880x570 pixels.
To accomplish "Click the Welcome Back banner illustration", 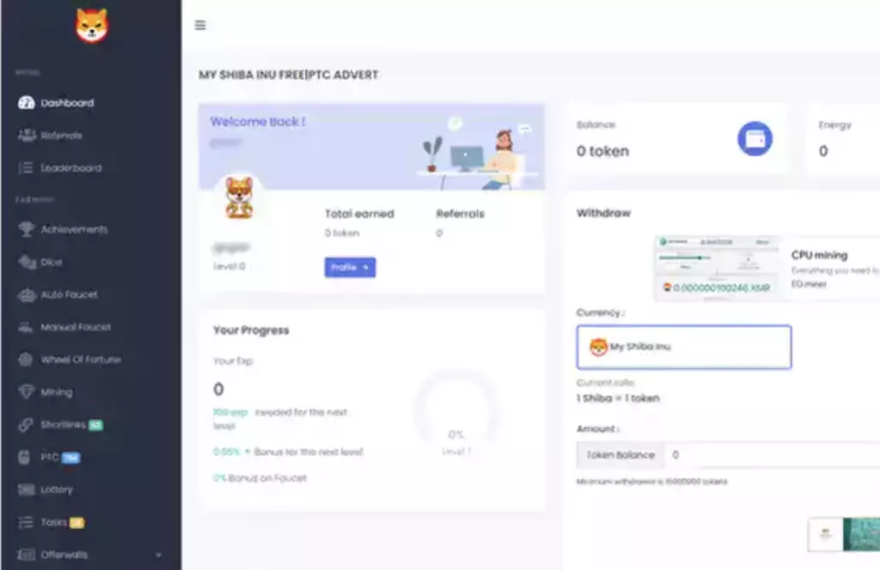I will 480,153.
